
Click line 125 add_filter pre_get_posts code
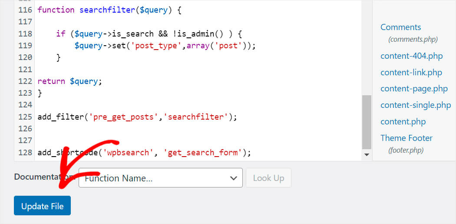tap(137, 117)
